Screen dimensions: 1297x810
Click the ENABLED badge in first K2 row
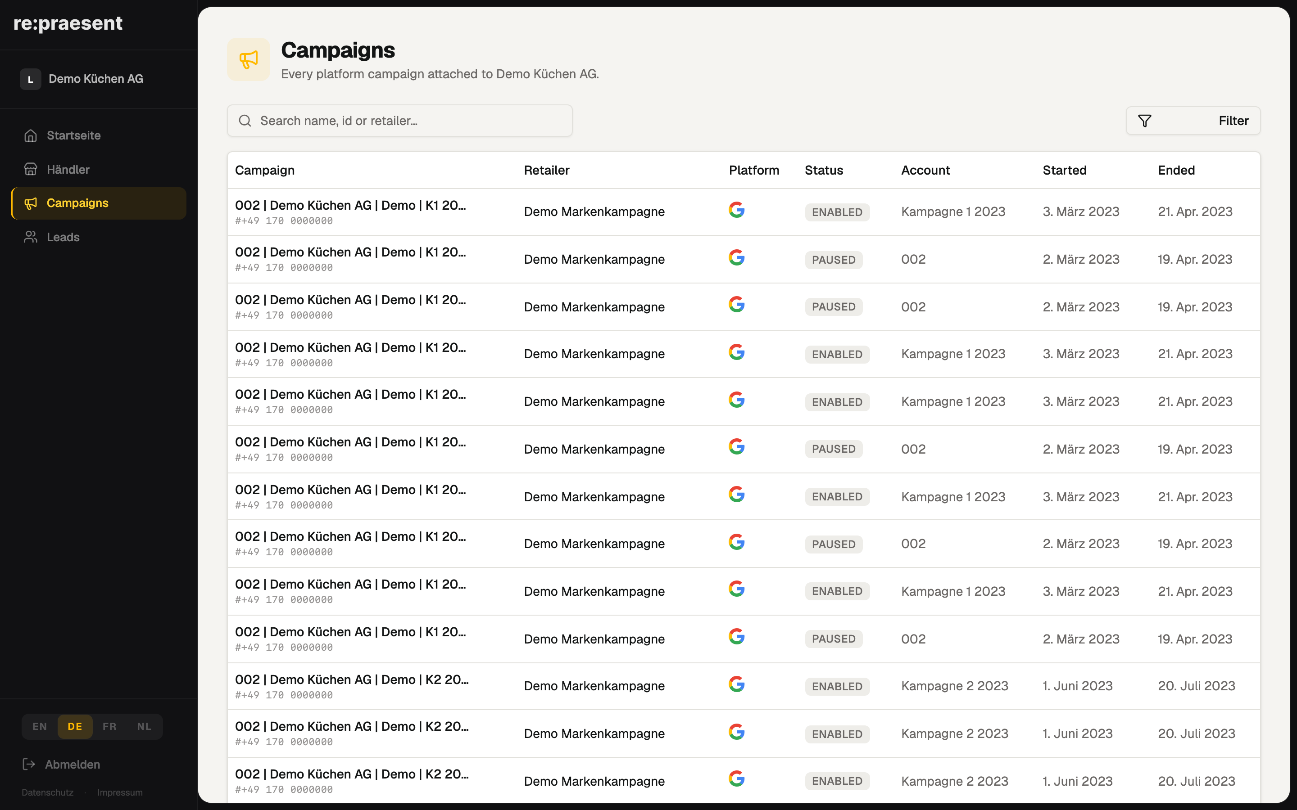837,686
